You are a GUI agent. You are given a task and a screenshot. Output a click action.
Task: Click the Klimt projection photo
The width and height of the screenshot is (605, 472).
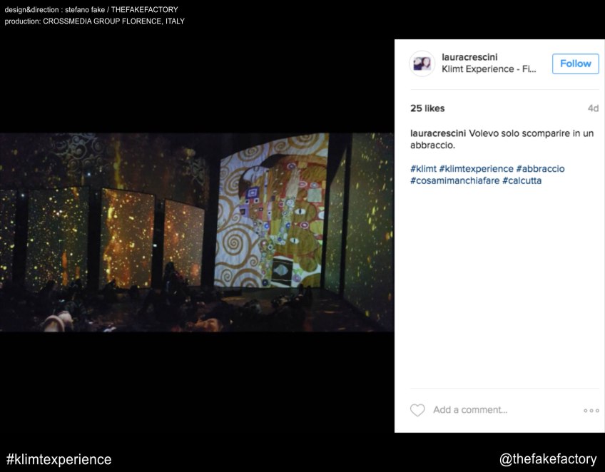pos(197,232)
